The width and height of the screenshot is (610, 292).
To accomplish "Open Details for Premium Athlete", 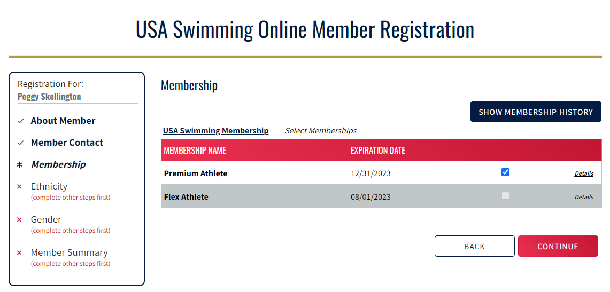I will point(583,173).
